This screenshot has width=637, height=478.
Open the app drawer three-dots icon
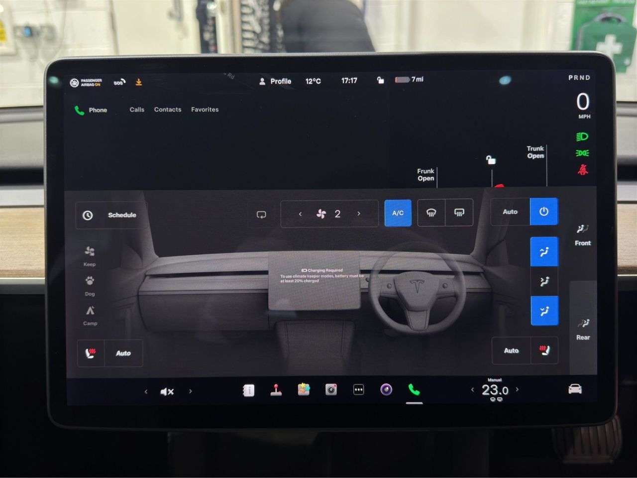point(358,390)
